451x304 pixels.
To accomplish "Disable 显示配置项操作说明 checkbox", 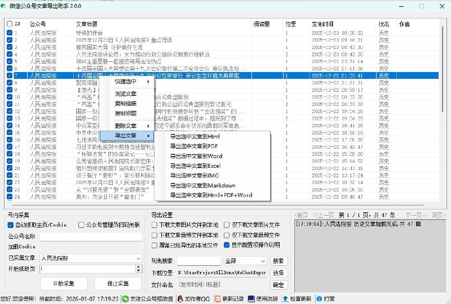I will (227, 245).
